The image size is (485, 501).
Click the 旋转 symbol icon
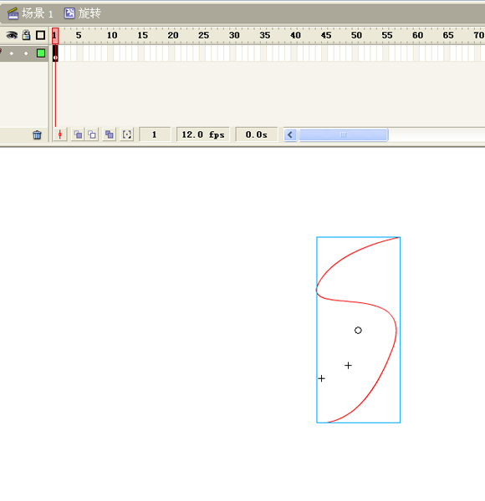69,13
